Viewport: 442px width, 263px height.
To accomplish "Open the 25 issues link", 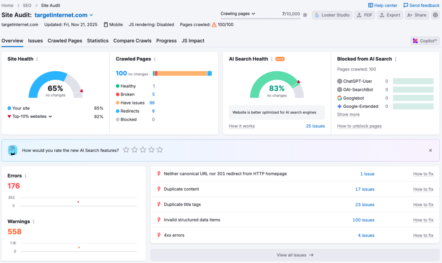I will coord(315,126).
